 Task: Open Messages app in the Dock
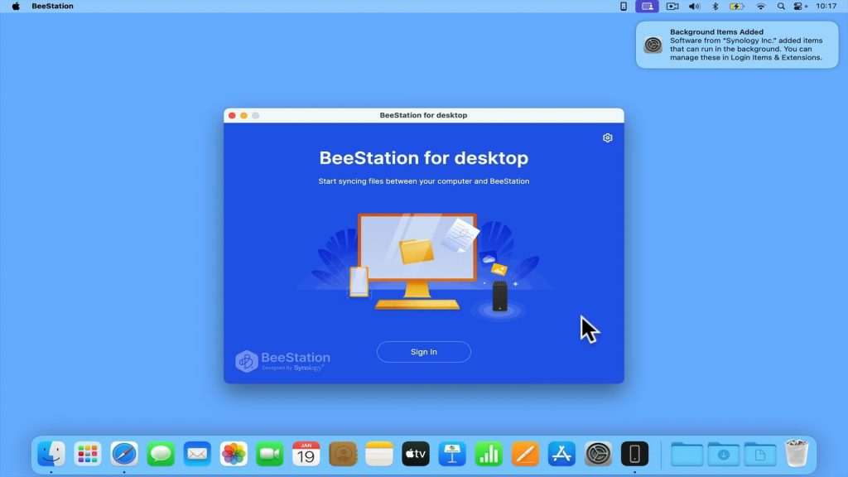tap(161, 453)
